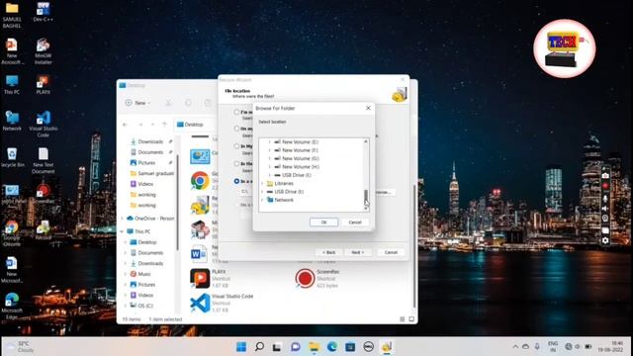Collapse This PC in Explorer navigation pane
The image size is (633, 356).
pos(122,231)
